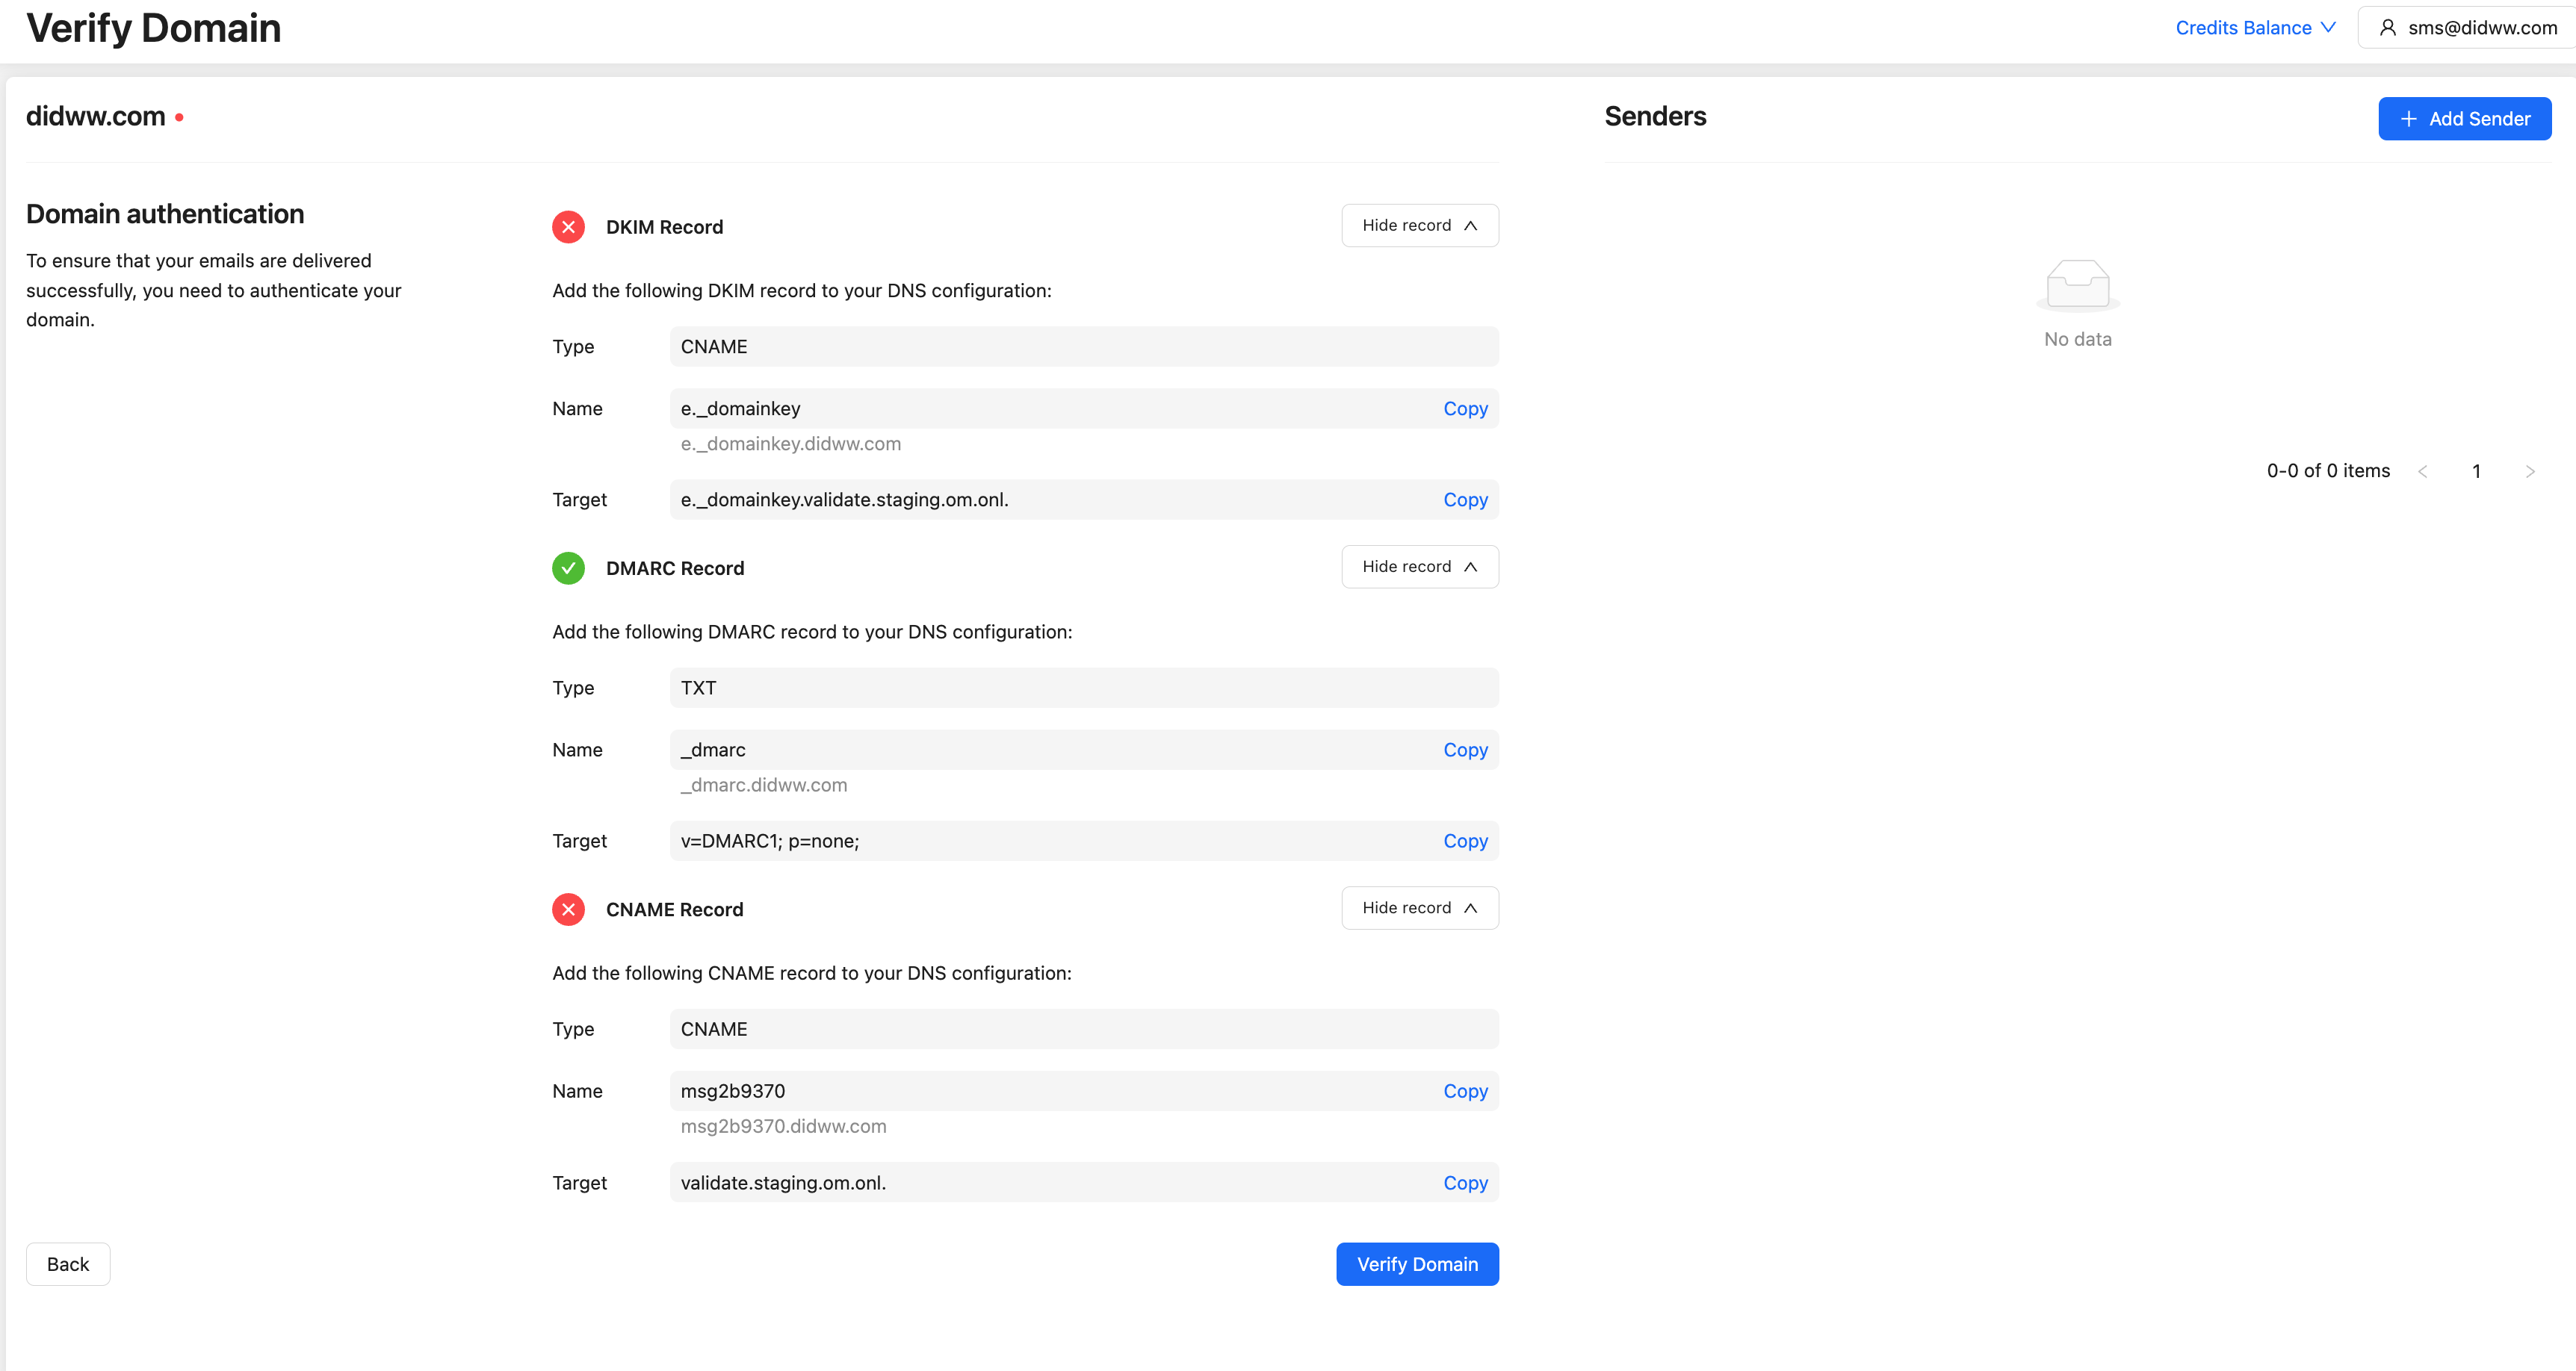2576x1371 pixels.
Task: Copy the validate.staging.om.onl. CNAME target
Action: pyautogui.click(x=1465, y=1183)
